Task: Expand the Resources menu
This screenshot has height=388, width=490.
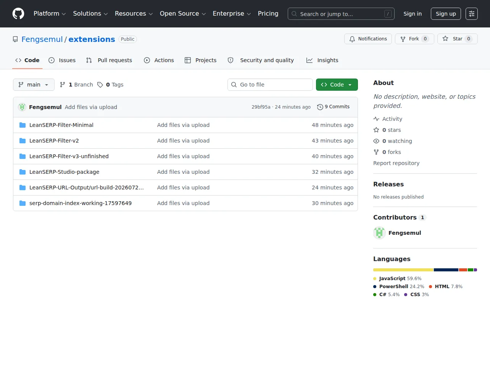Action: (x=134, y=14)
